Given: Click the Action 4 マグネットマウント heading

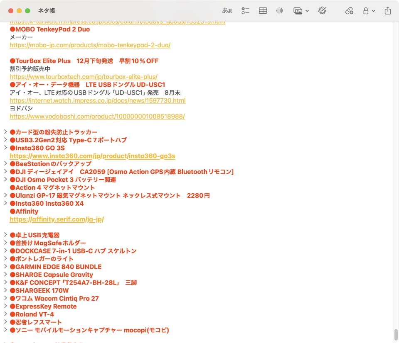Looking at the screenshot, I should tap(52, 187).
